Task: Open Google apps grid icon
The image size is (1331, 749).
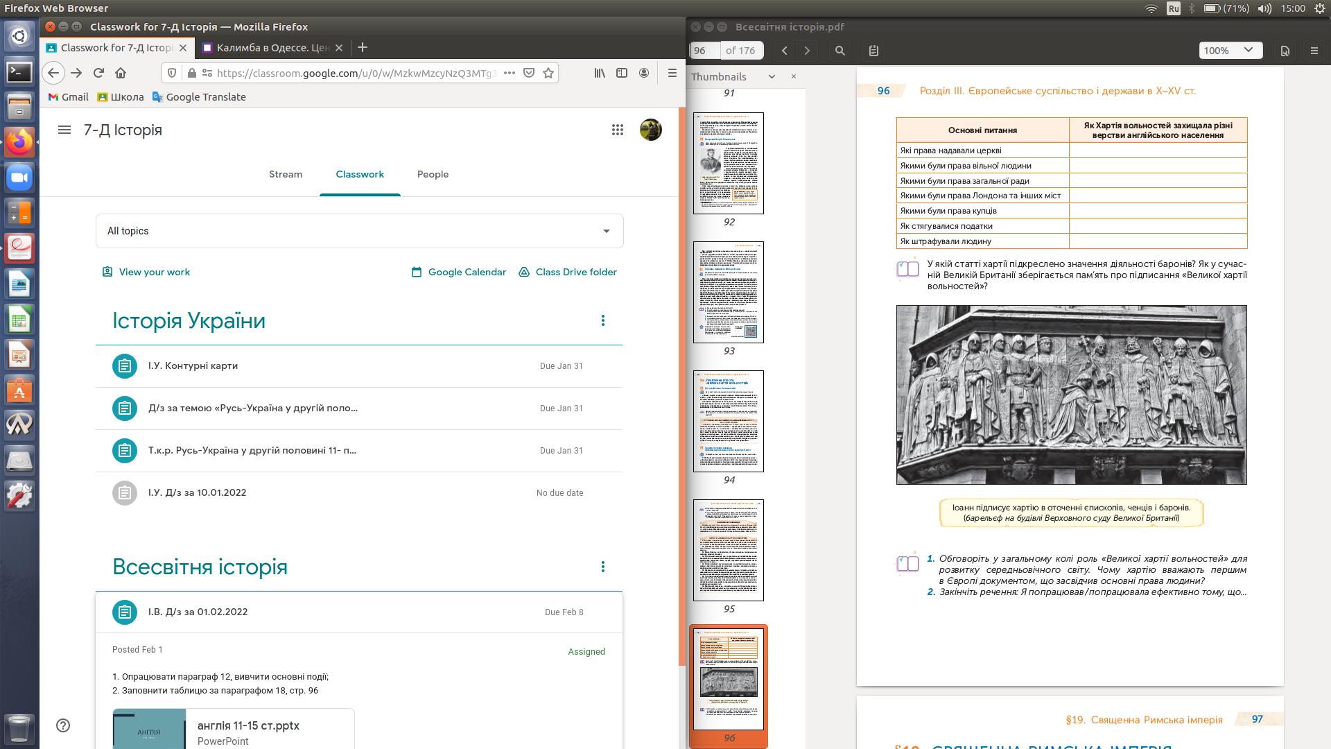Action: pyautogui.click(x=617, y=130)
